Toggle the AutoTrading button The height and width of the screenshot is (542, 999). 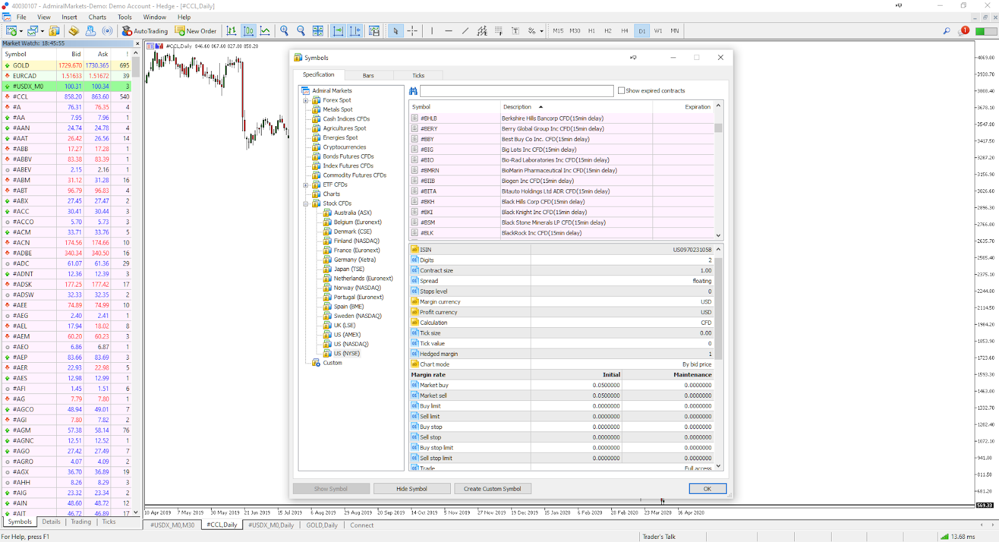pyautogui.click(x=145, y=31)
